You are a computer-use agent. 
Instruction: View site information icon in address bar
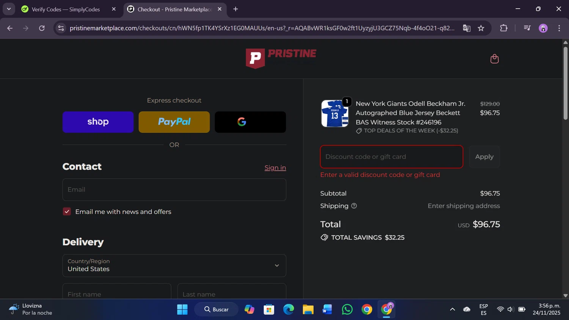pyautogui.click(x=61, y=28)
